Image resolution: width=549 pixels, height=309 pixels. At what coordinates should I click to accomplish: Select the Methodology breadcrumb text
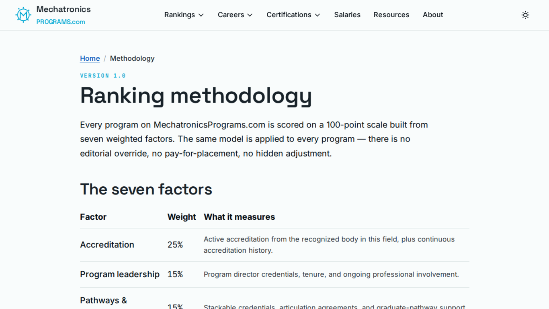point(132,58)
